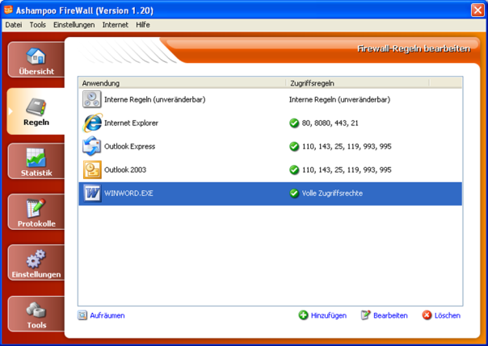Viewport: 488px width, 346px height.
Task: Sort by the Zugriffsregeln column header
Action: [358, 83]
